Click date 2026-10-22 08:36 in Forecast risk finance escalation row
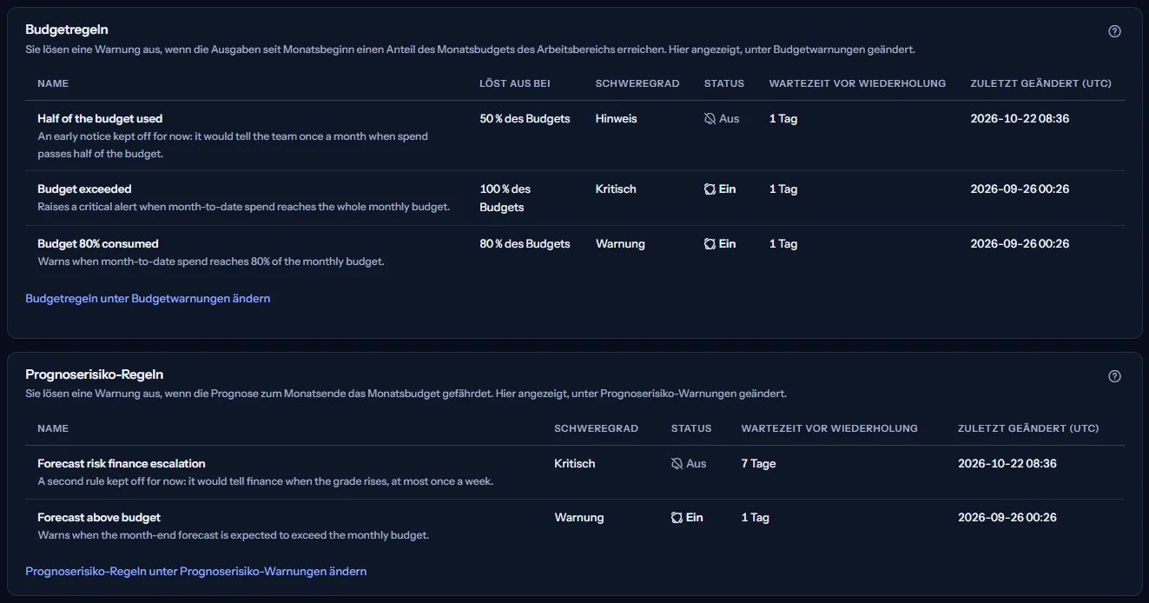The image size is (1149, 603). (x=1007, y=464)
